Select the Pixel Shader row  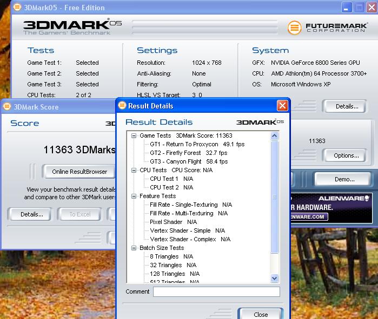pyautogui.click(x=173, y=222)
